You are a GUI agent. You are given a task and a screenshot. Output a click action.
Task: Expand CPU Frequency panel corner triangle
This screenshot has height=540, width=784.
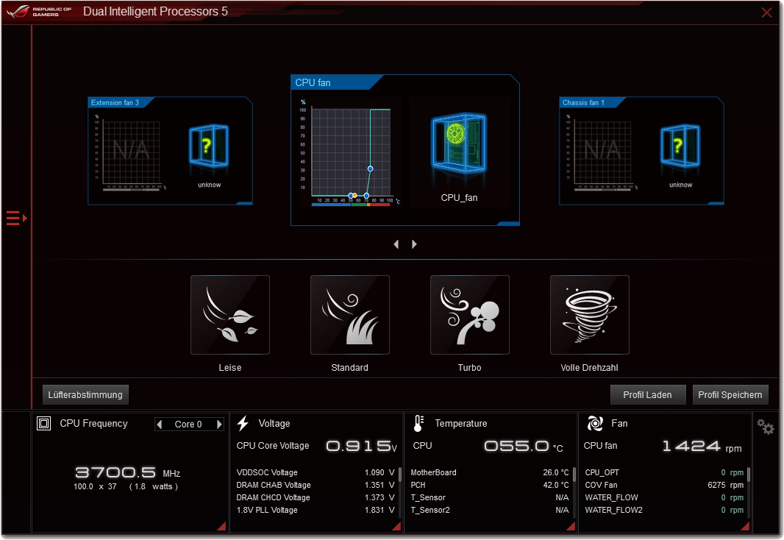(x=221, y=526)
